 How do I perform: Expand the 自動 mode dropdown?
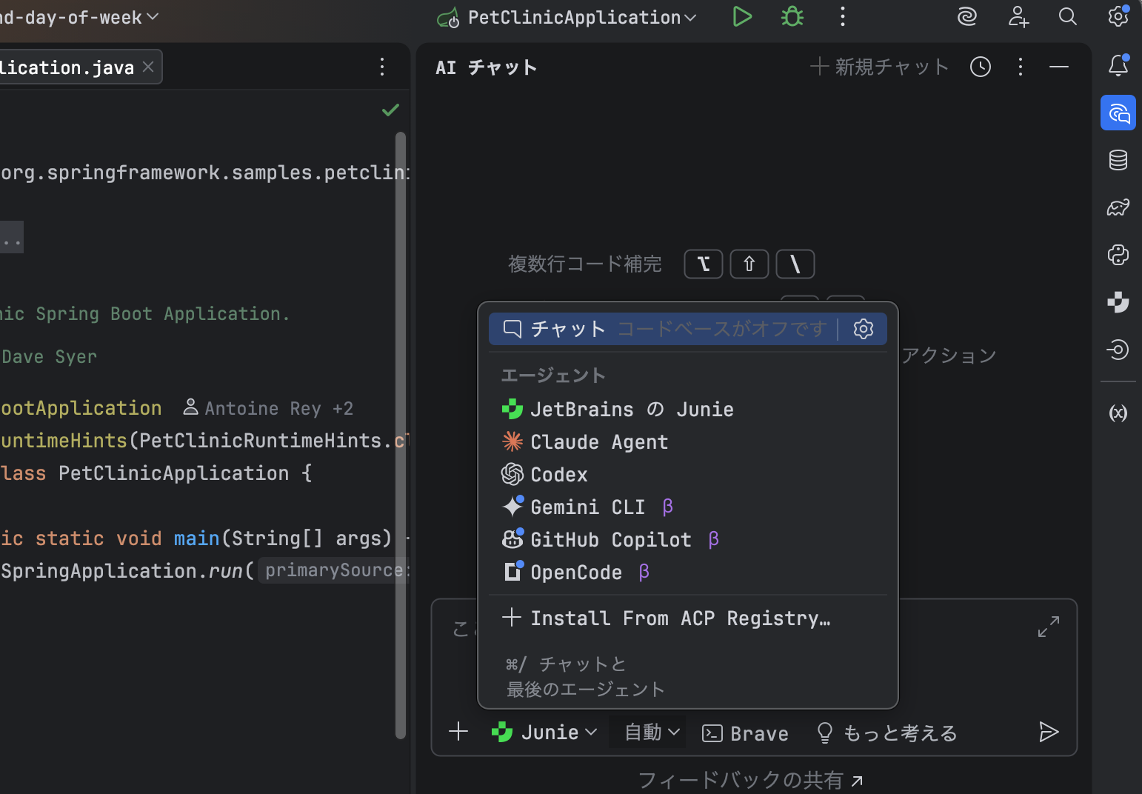click(x=651, y=733)
